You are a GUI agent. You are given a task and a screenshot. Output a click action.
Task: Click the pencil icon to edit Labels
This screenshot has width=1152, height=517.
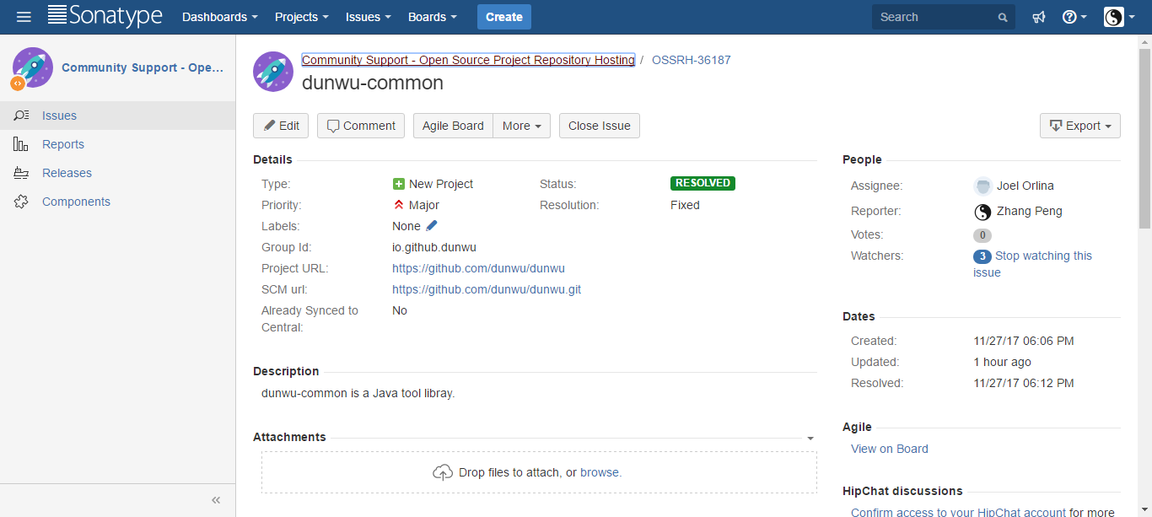[x=433, y=226]
